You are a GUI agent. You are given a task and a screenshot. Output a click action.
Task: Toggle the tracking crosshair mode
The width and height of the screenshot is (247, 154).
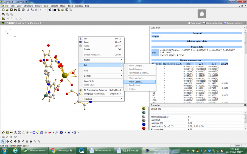coord(7,141)
